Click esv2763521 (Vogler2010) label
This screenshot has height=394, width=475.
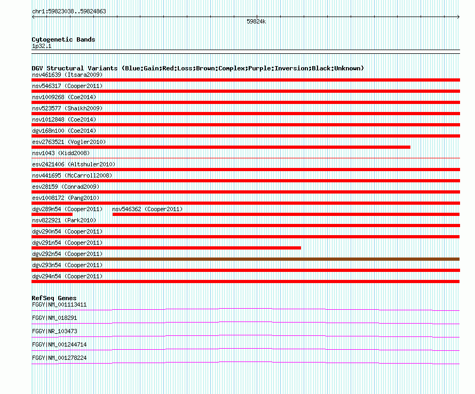tap(69, 142)
